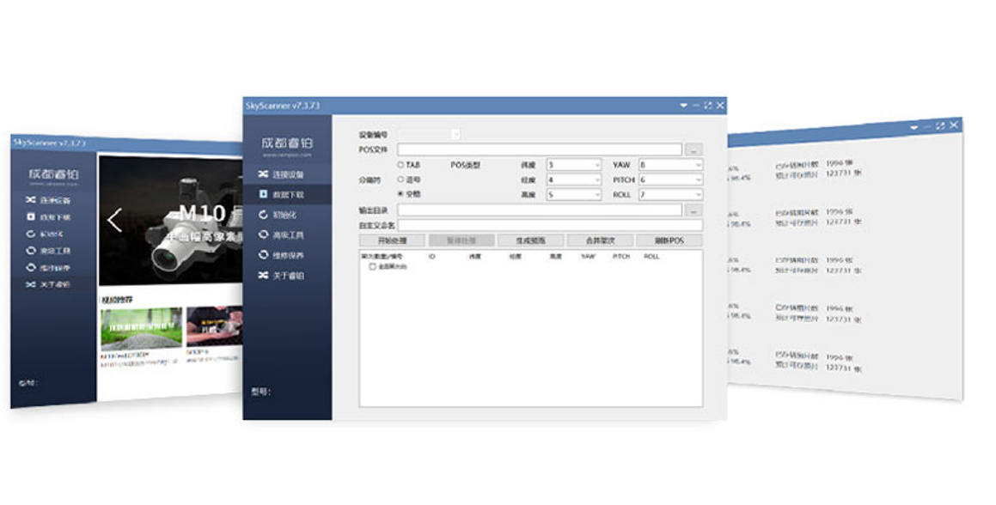Select 空格 space delimiter radio button
The image size is (996, 505).
click(x=400, y=194)
